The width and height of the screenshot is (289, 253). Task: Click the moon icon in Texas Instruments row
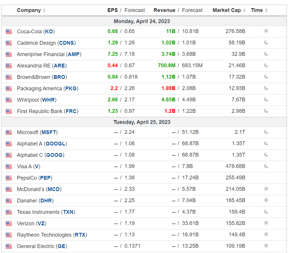coord(266,212)
